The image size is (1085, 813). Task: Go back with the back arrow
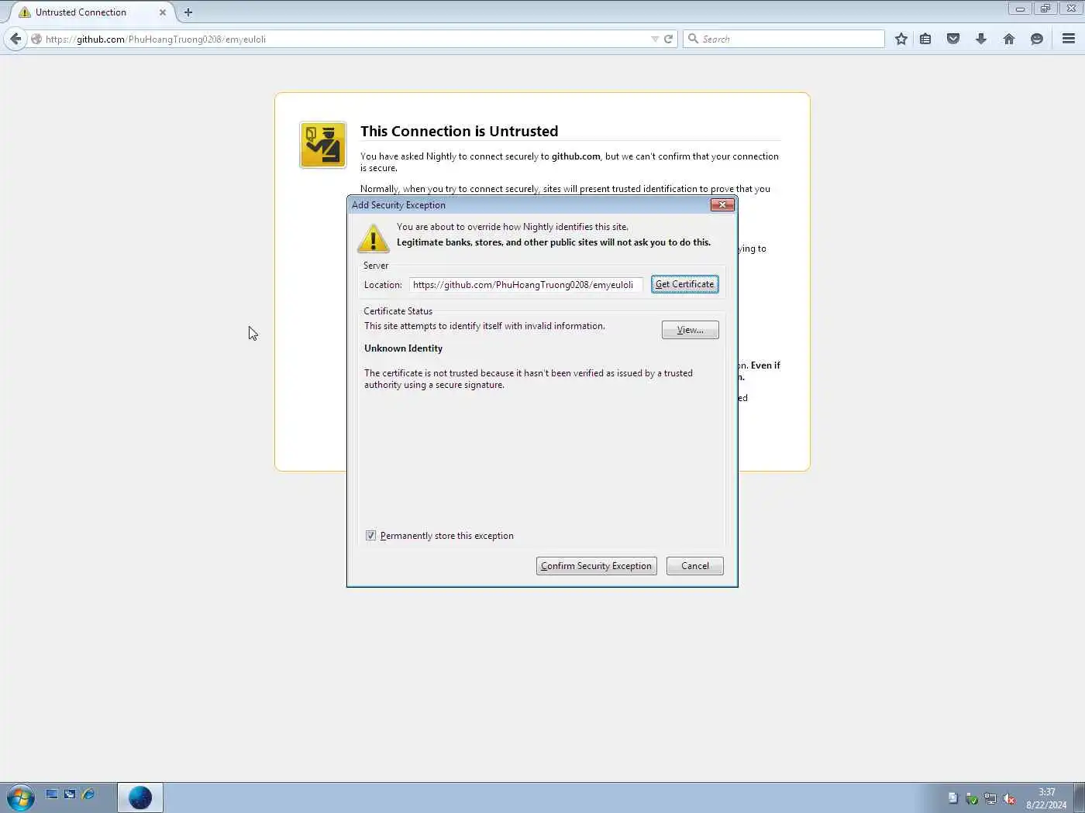point(16,39)
